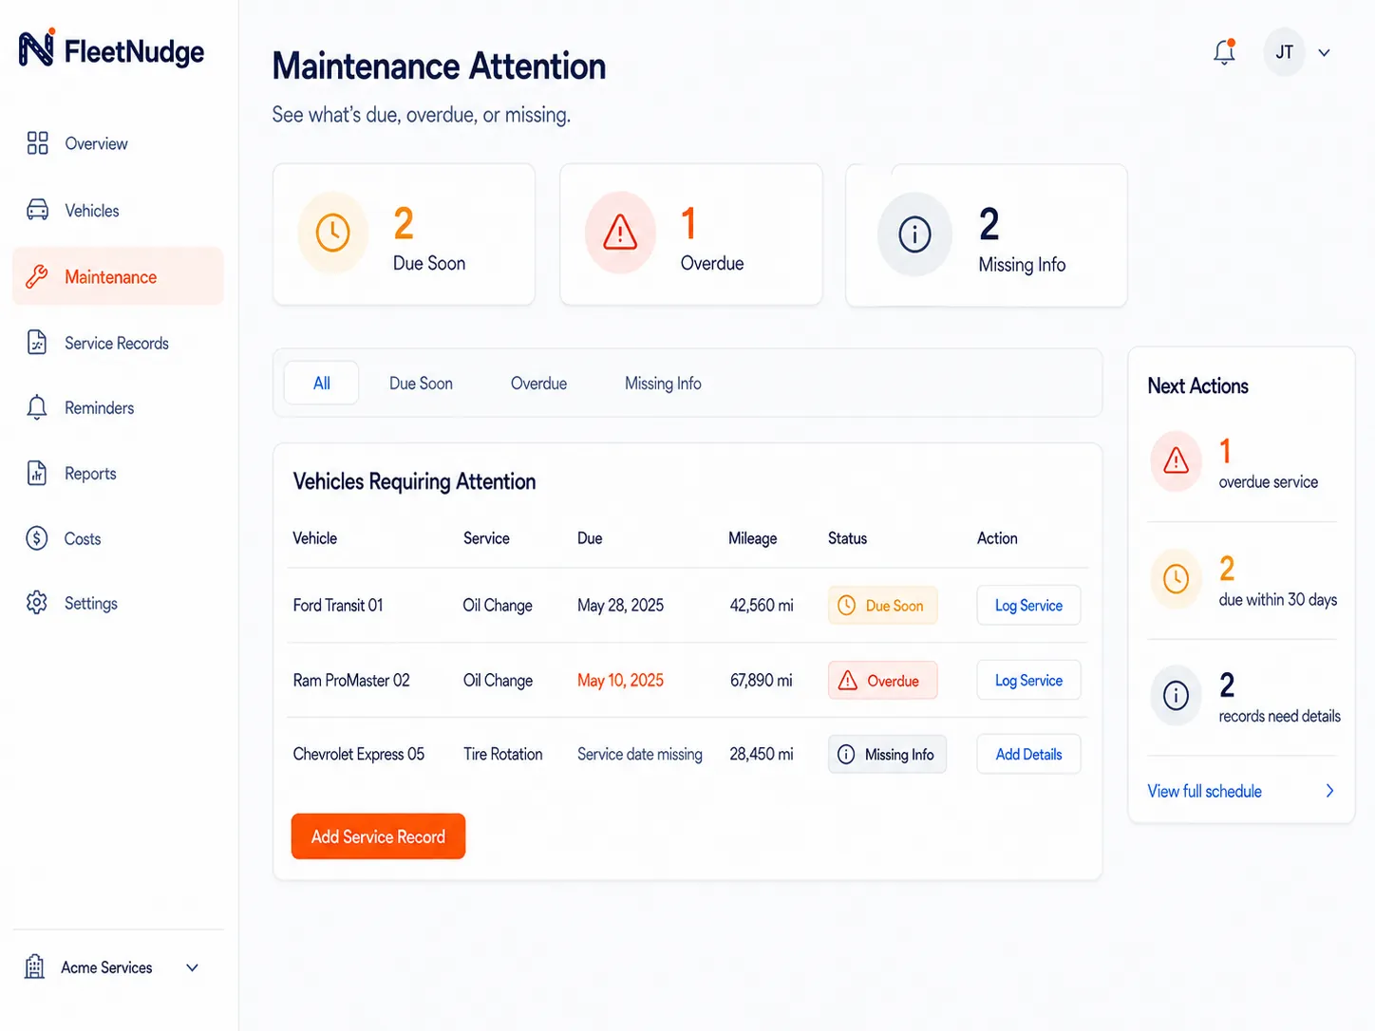
Task: Click the Add Service Record button
Action: click(x=378, y=836)
